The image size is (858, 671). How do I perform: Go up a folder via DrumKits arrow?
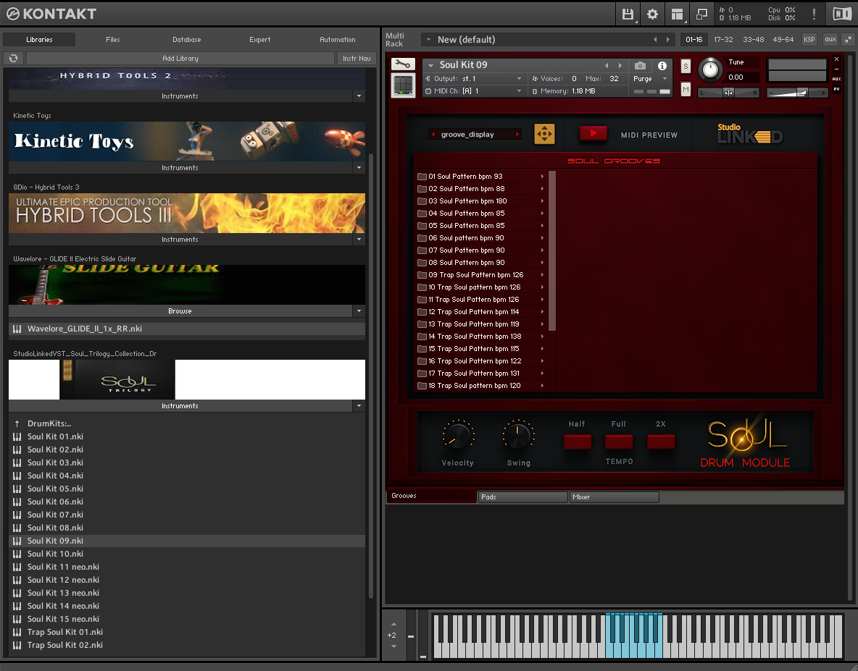17,423
